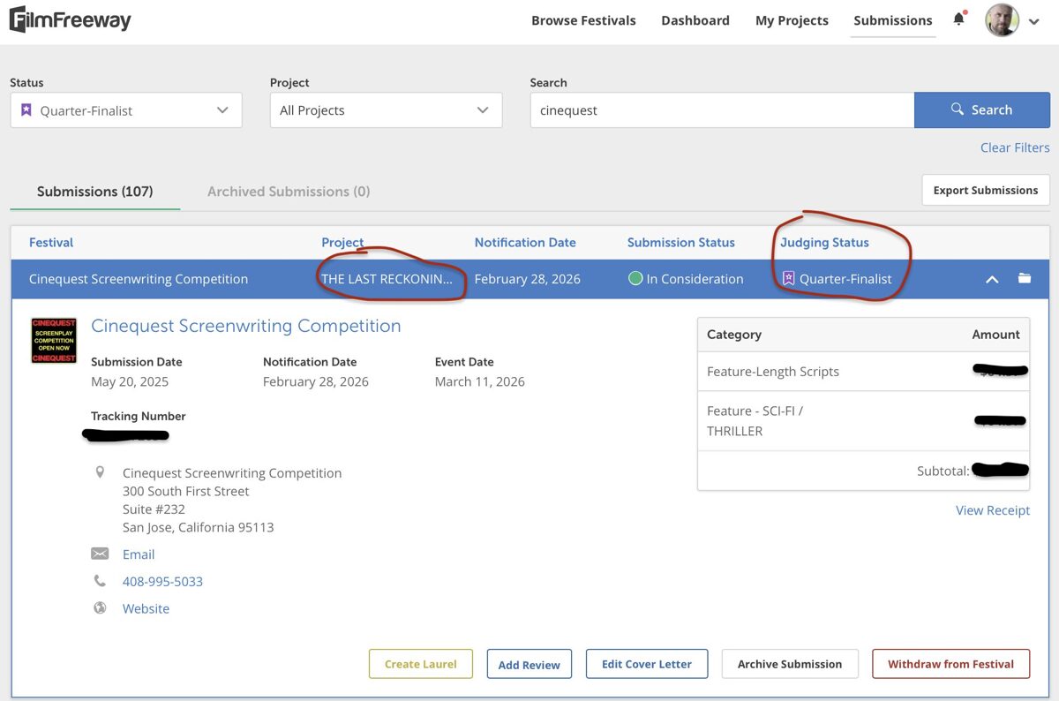Image resolution: width=1059 pixels, height=701 pixels.
Task: Click the phone icon beside 408-995-5033
Action: pyautogui.click(x=100, y=581)
